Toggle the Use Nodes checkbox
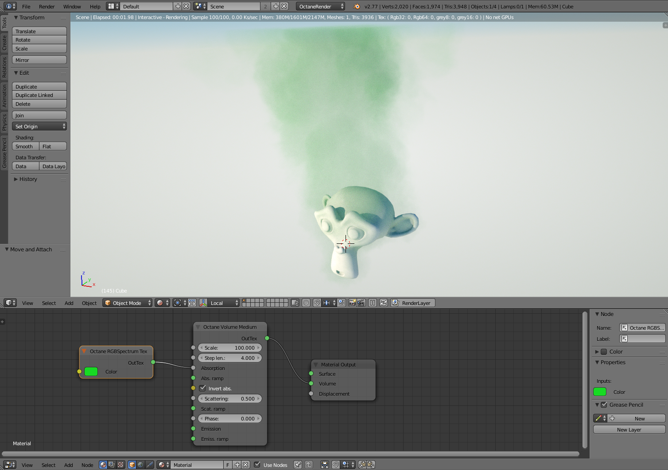This screenshot has width=668, height=470. [x=257, y=465]
